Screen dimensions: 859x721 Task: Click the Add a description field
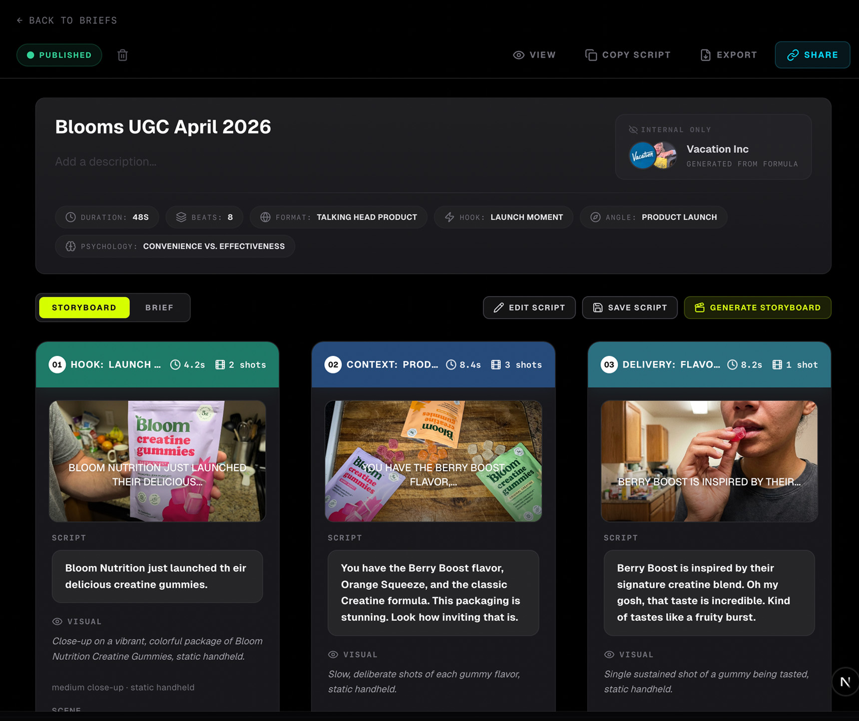105,162
